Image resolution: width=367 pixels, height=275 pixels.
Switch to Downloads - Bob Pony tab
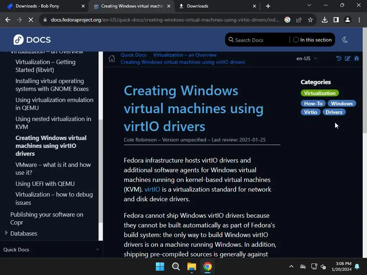pyautogui.click(x=44, y=6)
